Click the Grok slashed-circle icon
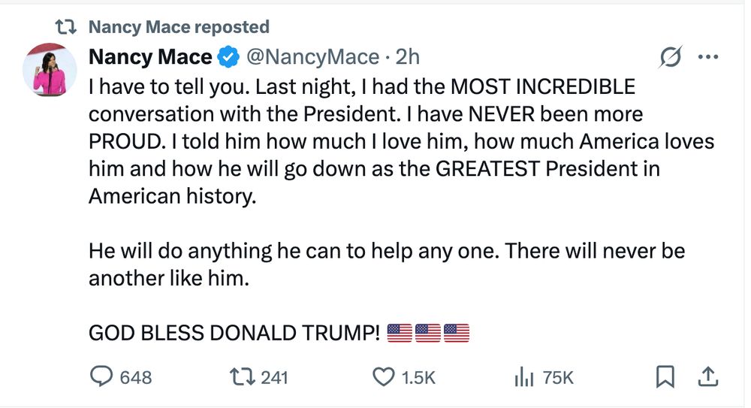Screen dimensions: 751x408 tap(670, 58)
